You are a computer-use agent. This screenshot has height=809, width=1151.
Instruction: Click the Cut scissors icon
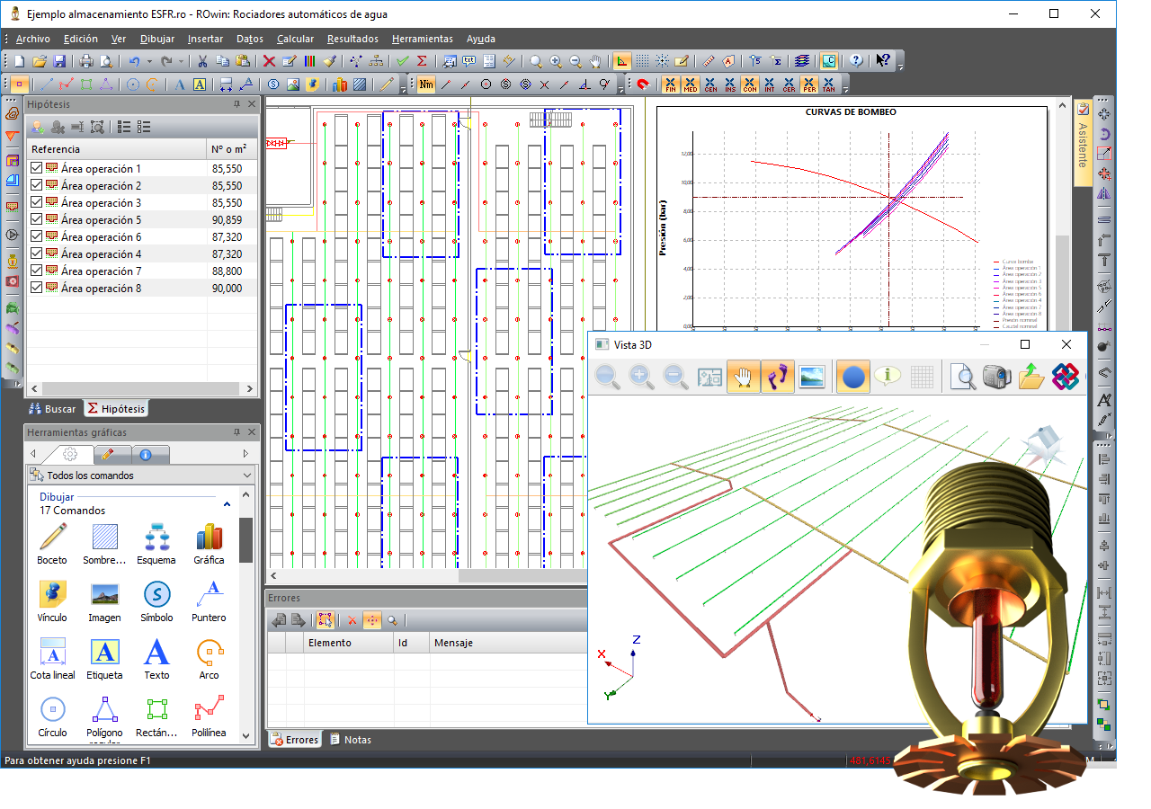pyautogui.click(x=202, y=61)
